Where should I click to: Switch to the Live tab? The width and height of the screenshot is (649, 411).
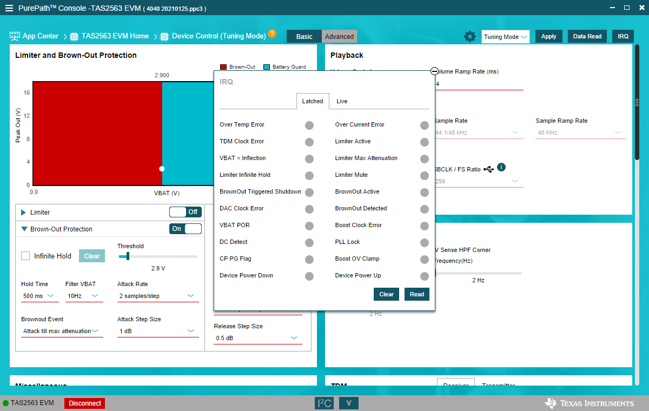click(342, 101)
